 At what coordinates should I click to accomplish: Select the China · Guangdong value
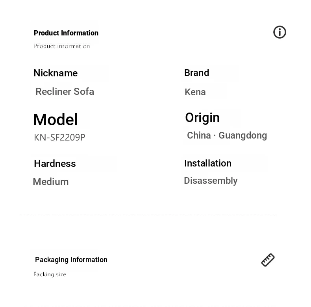[x=227, y=136]
